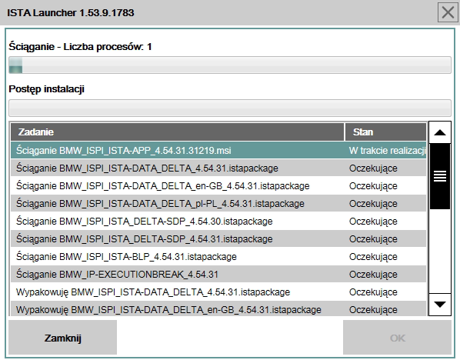The height and width of the screenshot is (360, 460).
Task: Select row Wypakowuję ISTA-DATA_DELTA_en-GB_4.54.31.istapackage
Action: point(218,308)
